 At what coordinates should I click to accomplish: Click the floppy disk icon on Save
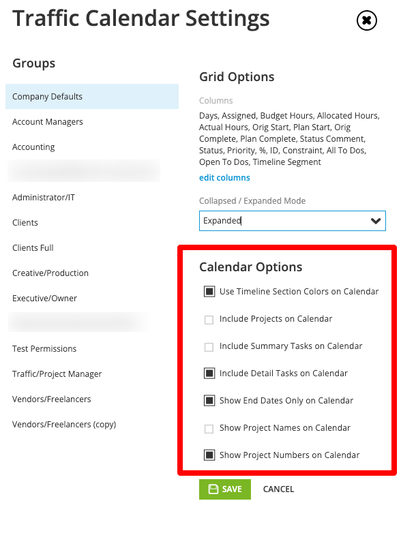(213, 489)
